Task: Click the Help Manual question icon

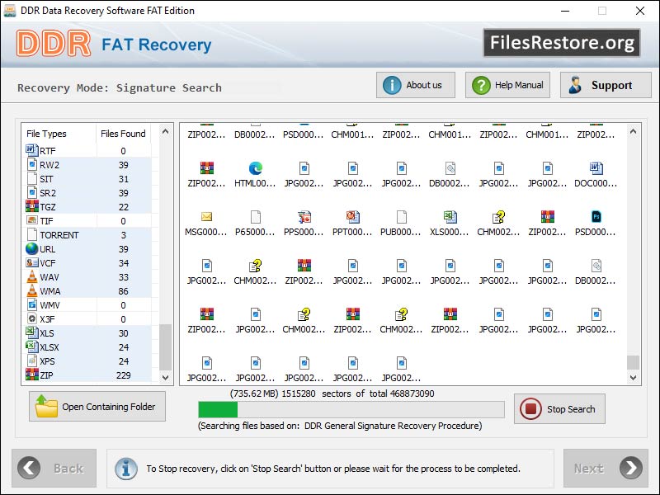Action: 483,84
